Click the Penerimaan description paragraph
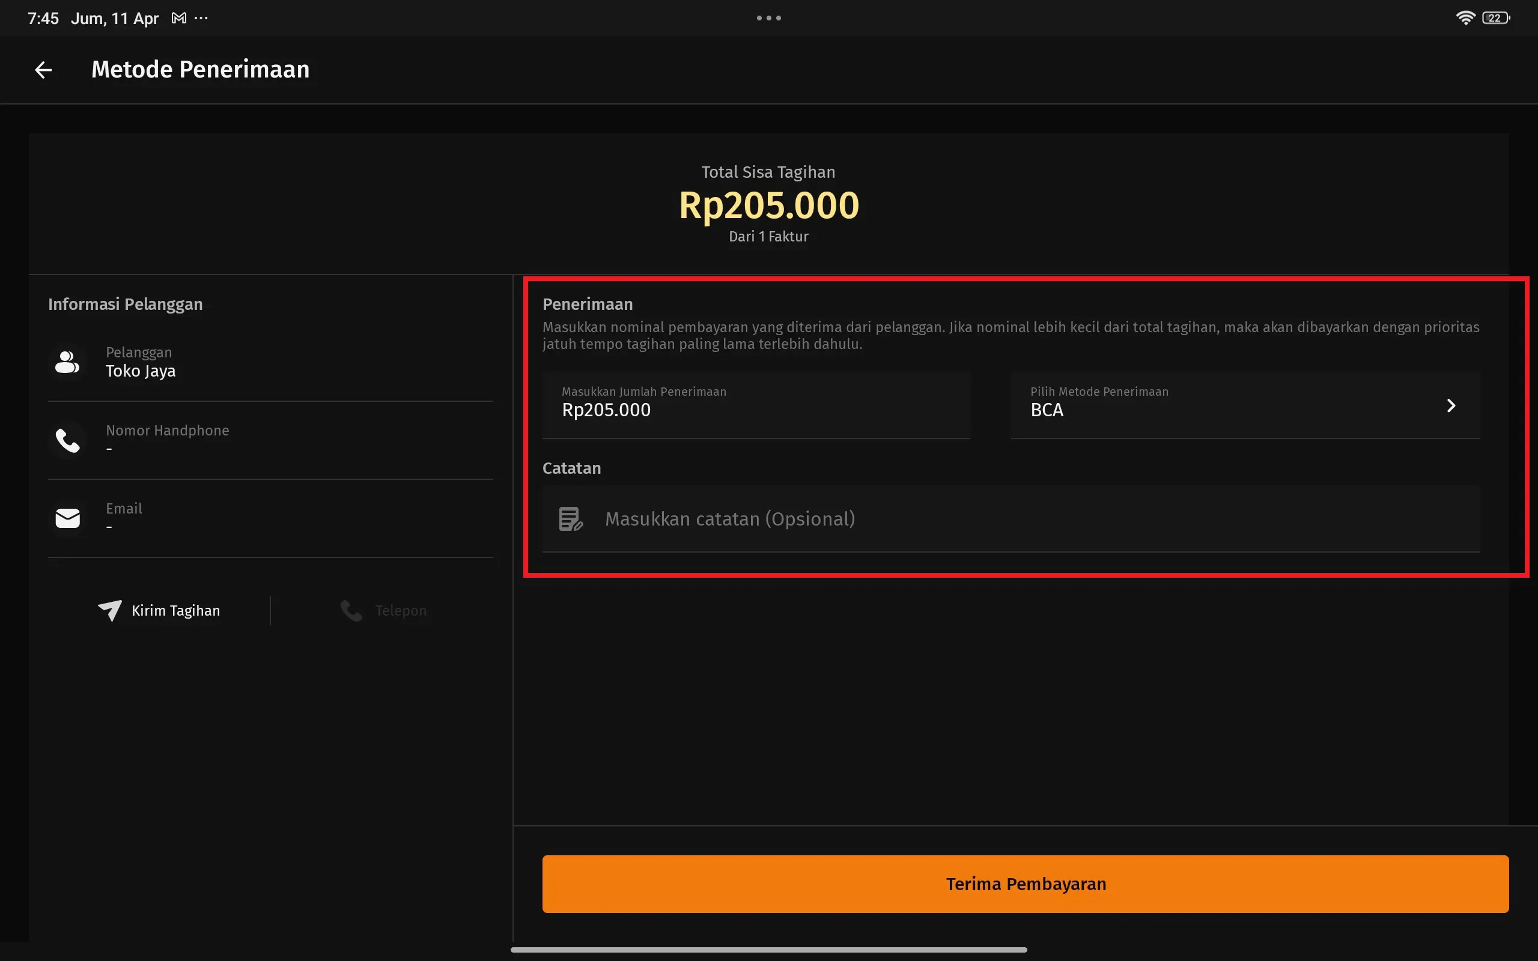1538x961 pixels. pos(1011,336)
